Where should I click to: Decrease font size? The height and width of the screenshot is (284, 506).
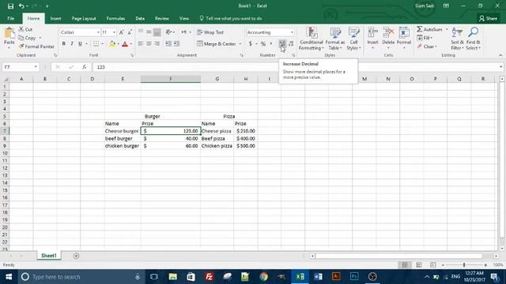(x=130, y=32)
